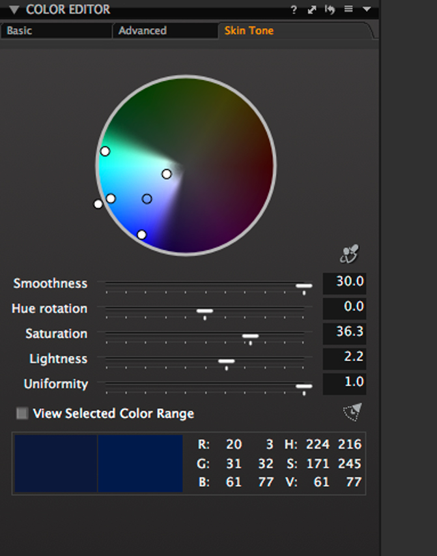Click the Color Editor expand arrows icon

click(x=312, y=10)
